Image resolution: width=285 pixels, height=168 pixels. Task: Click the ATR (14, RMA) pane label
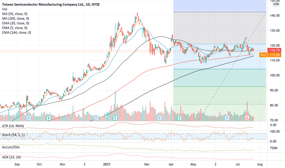click(x=13, y=126)
